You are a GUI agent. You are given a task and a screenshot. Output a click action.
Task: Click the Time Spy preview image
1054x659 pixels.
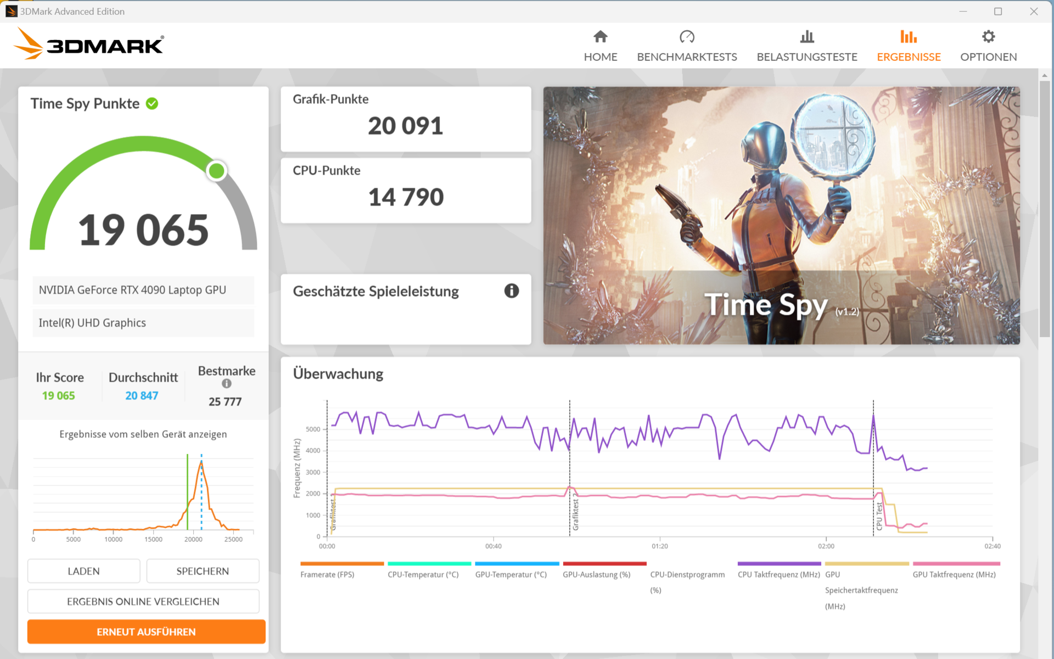[x=781, y=215]
